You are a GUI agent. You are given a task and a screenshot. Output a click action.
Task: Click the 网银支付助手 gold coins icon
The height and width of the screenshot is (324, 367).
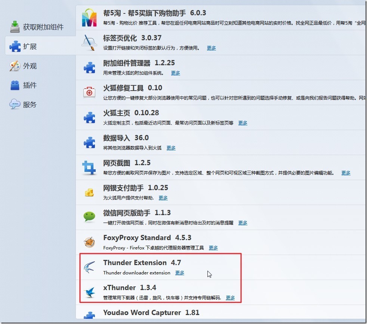(89, 193)
